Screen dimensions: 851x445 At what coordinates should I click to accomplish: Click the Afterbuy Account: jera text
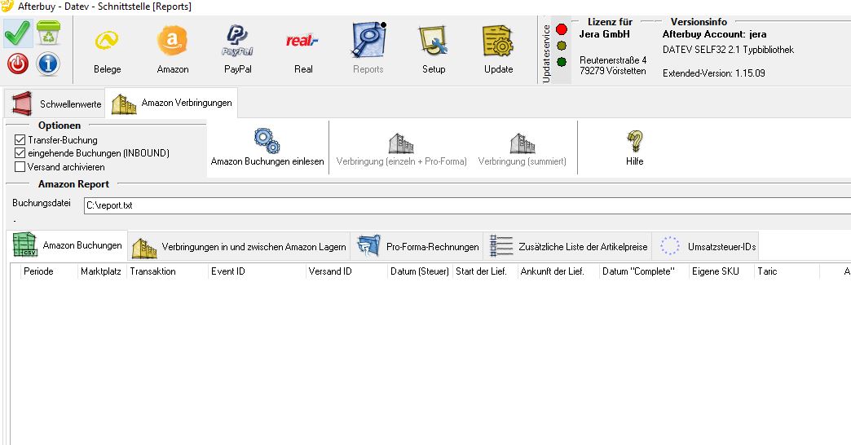[714, 34]
